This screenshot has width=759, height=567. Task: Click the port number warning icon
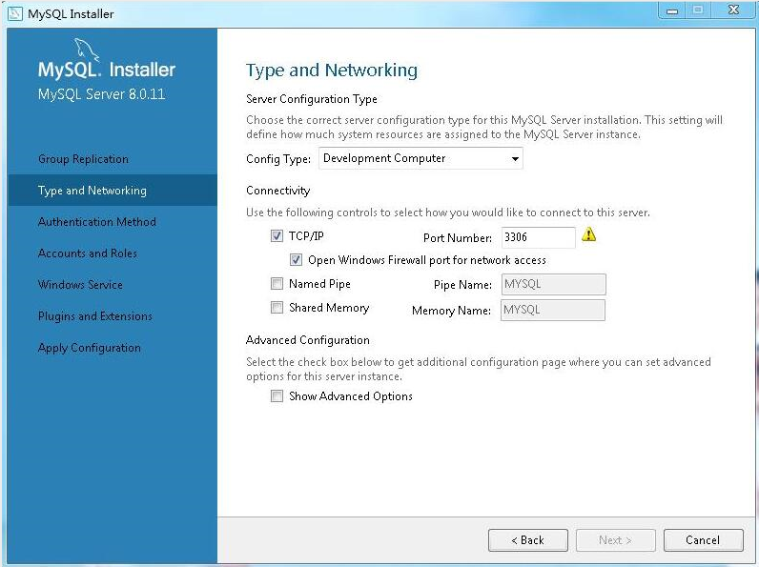tap(588, 234)
